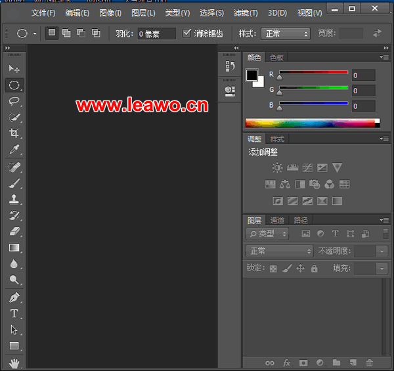Open the 滤镜(T) menu
Image resolution: width=394 pixels, height=371 pixels.
(x=246, y=13)
